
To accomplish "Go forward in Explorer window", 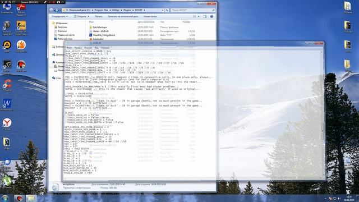I will [x=56, y=10].
